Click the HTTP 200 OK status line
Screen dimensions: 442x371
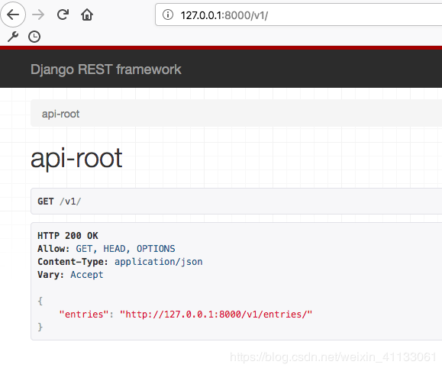tap(68, 236)
